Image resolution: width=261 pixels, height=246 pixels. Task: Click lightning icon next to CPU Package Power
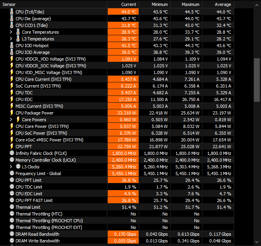coord(11,113)
